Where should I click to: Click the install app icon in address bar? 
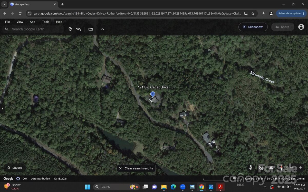(246, 13)
